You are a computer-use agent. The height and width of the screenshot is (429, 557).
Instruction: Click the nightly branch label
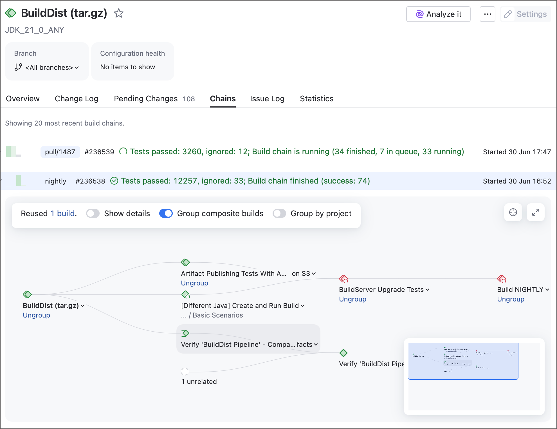tap(56, 181)
